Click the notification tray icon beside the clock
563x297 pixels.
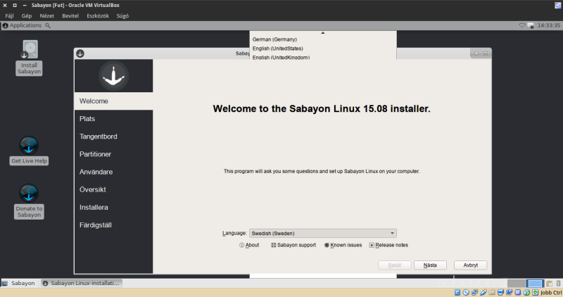531,25
